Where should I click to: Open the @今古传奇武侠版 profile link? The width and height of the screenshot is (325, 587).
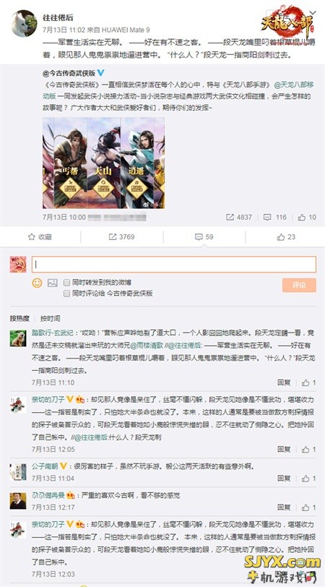[x=69, y=73]
